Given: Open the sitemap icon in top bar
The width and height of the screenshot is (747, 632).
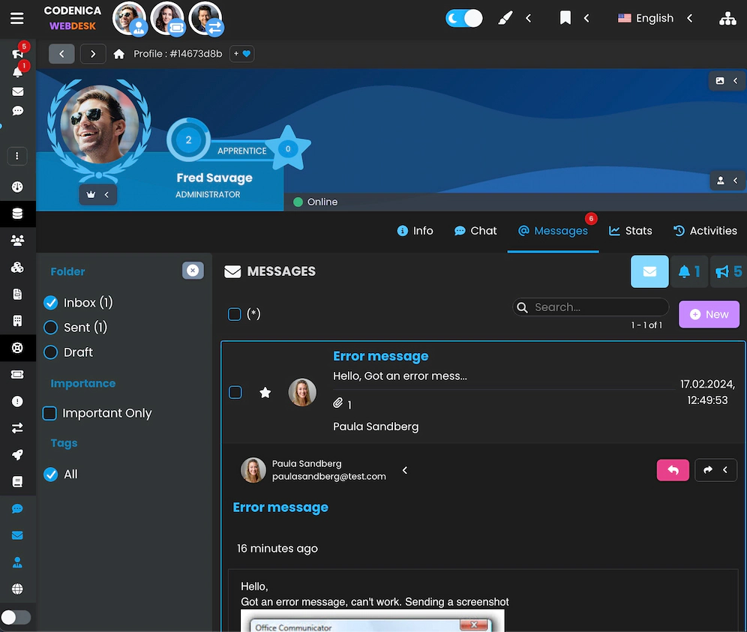Looking at the screenshot, I should 727,19.
